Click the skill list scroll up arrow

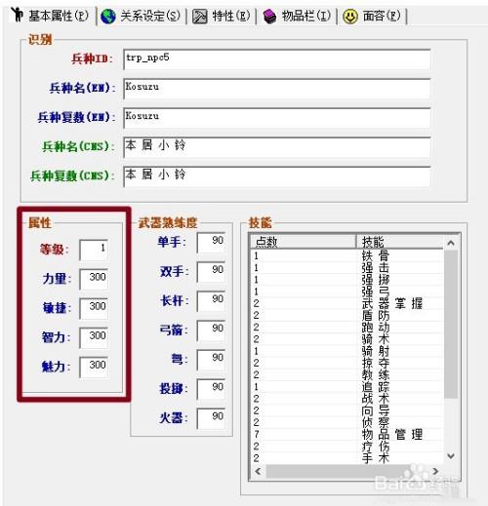451,243
